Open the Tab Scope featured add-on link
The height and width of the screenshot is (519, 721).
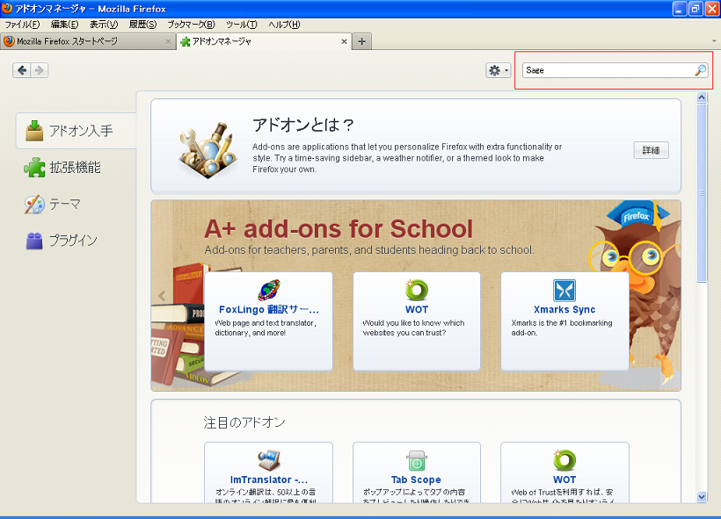pyautogui.click(x=416, y=479)
